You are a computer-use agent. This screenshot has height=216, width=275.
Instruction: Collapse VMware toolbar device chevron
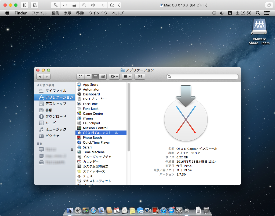pos(119,5)
